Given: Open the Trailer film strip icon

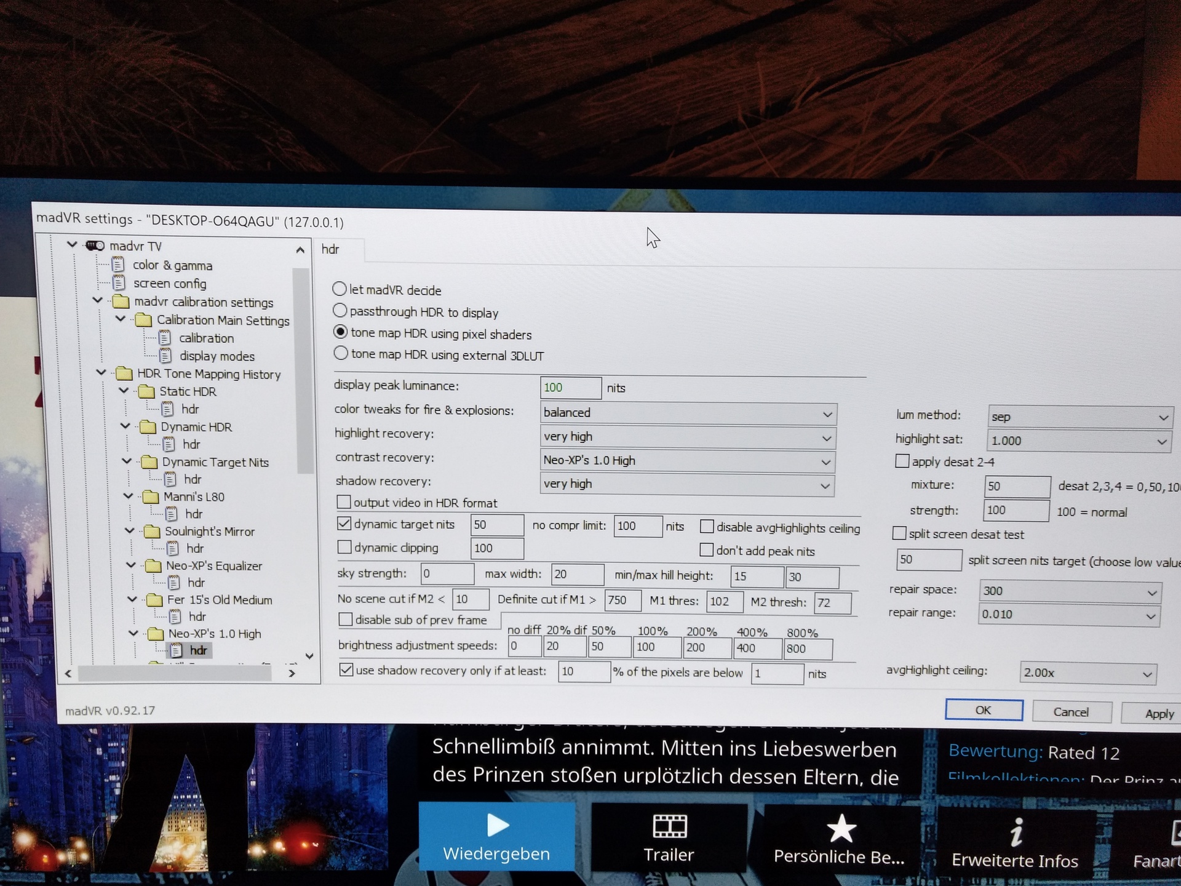Looking at the screenshot, I should coord(669,826).
